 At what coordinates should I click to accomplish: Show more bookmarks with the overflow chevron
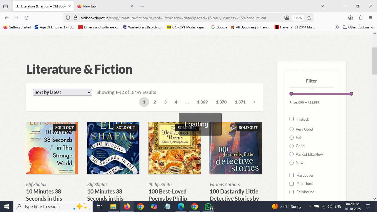coord(337,27)
